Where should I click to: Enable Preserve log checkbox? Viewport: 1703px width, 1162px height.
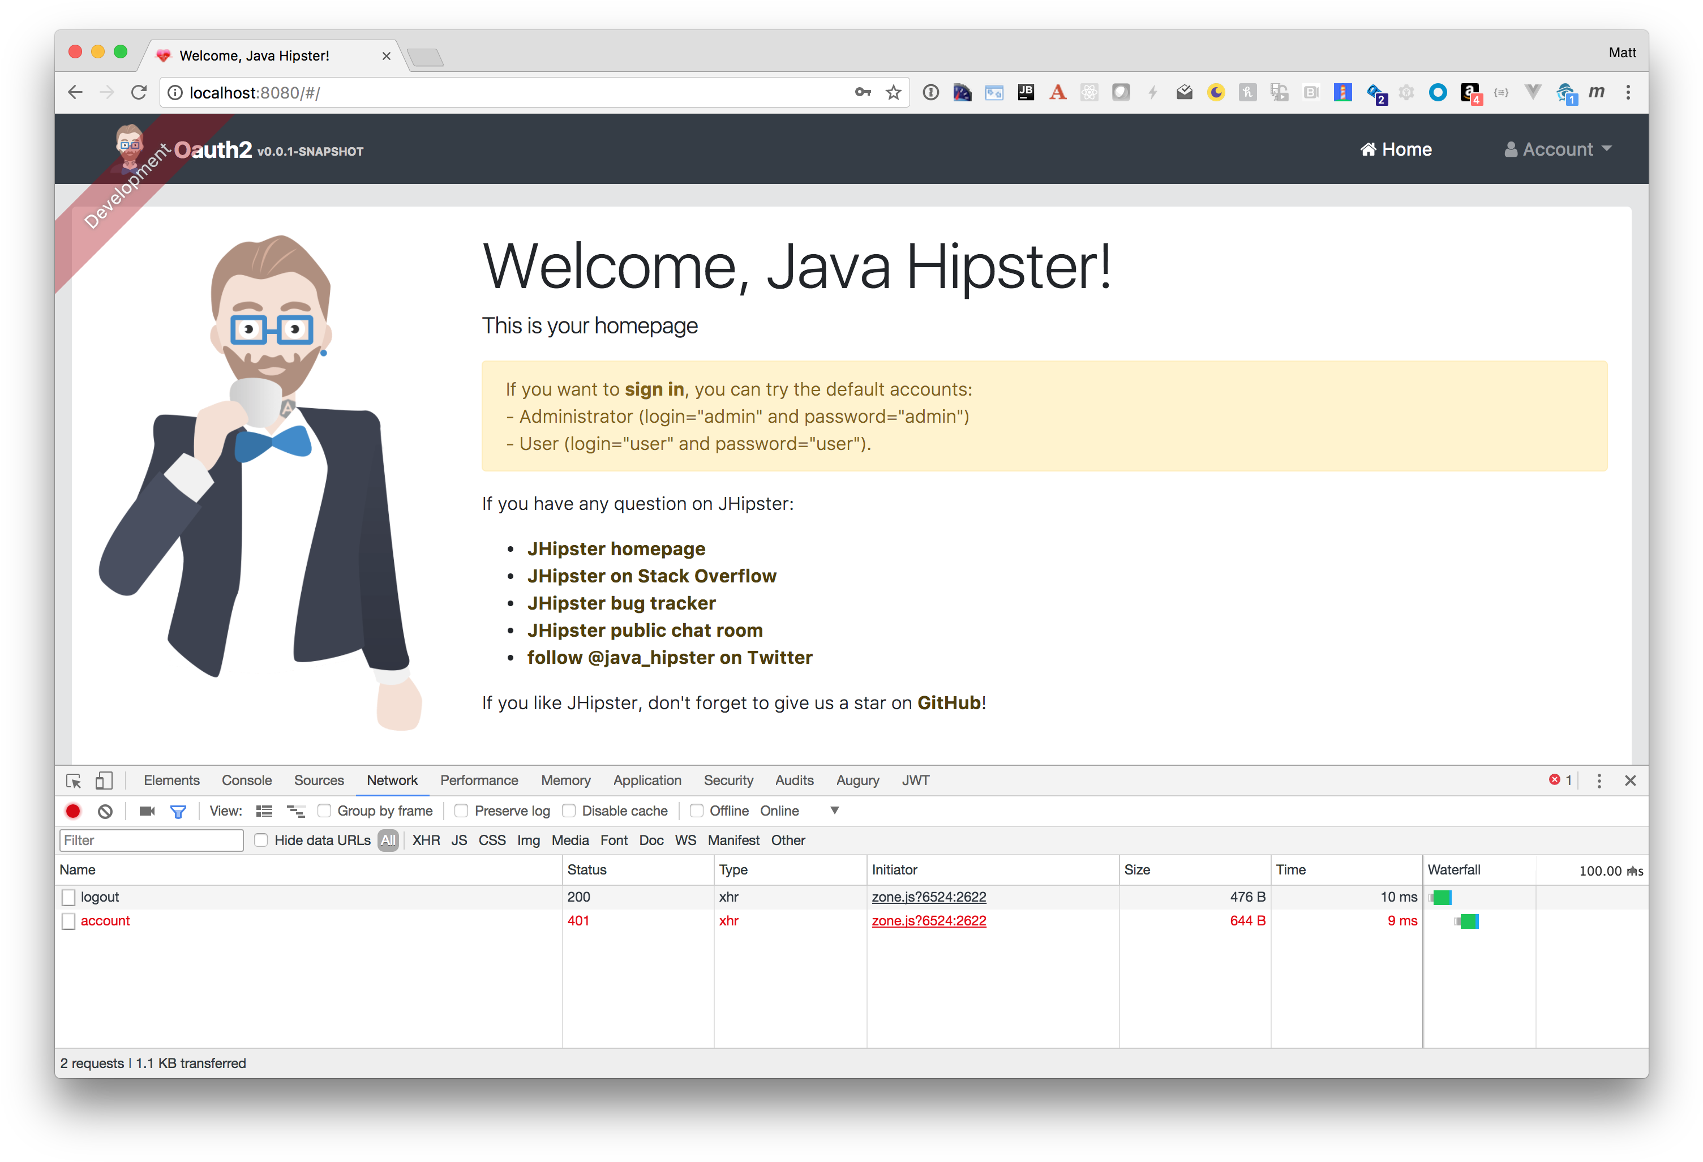(x=462, y=811)
